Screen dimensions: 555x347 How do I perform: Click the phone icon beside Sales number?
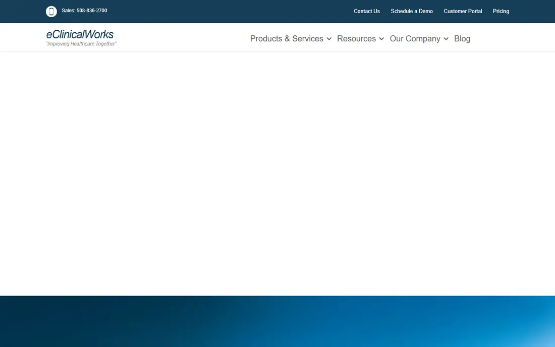pyautogui.click(x=51, y=11)
